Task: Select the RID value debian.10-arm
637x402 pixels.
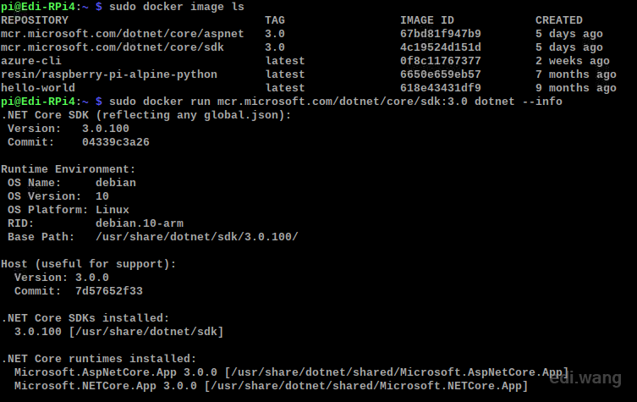Action: [x=140, y=223]
